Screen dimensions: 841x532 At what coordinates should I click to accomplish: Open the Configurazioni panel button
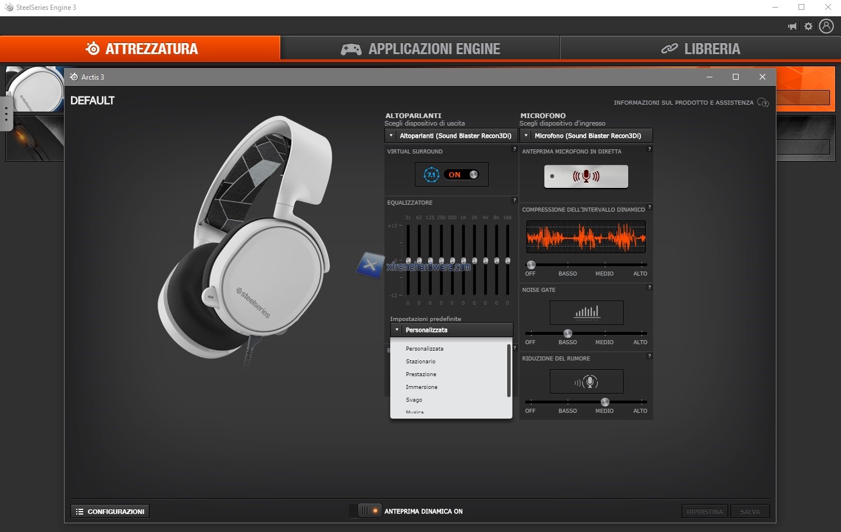point(110,511)
